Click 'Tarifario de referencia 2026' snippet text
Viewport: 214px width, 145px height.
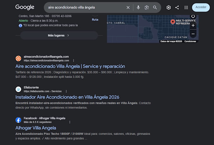click(33, 72)
